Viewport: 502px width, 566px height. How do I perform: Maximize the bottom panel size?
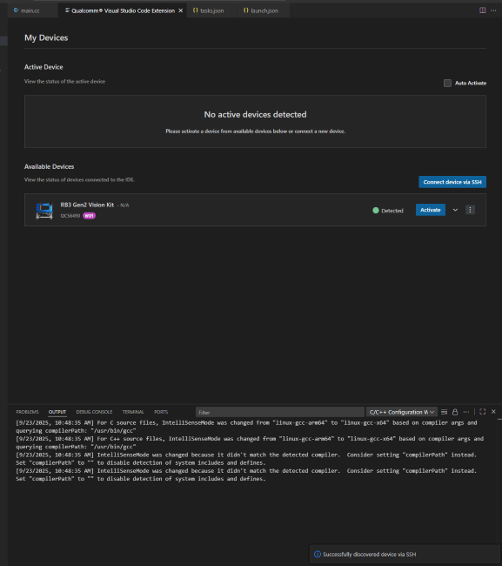coord(483,412)
